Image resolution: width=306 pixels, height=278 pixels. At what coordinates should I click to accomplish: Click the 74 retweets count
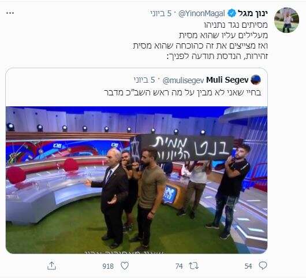(179, 266)
